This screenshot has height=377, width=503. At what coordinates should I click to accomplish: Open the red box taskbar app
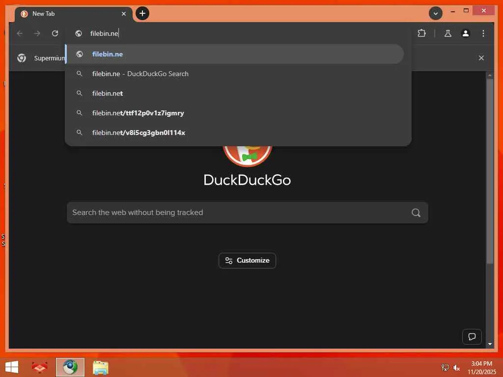pyautogui.click(x=39, y=367)
